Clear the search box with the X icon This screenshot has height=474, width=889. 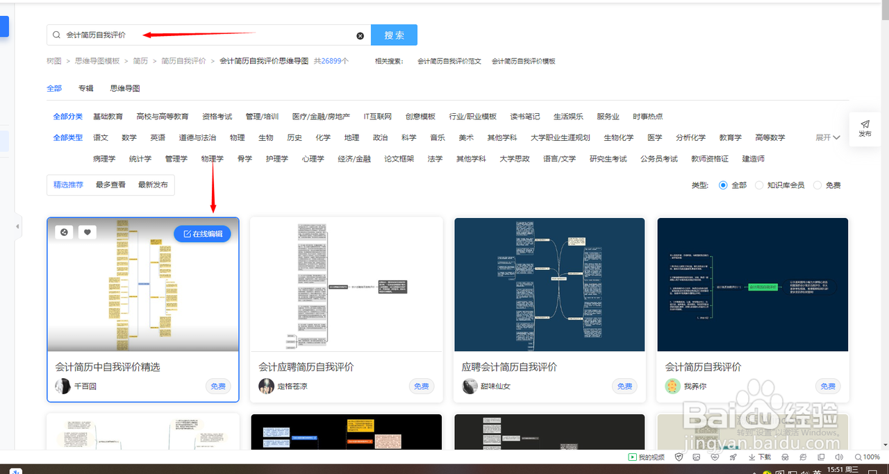click(360, 35)
